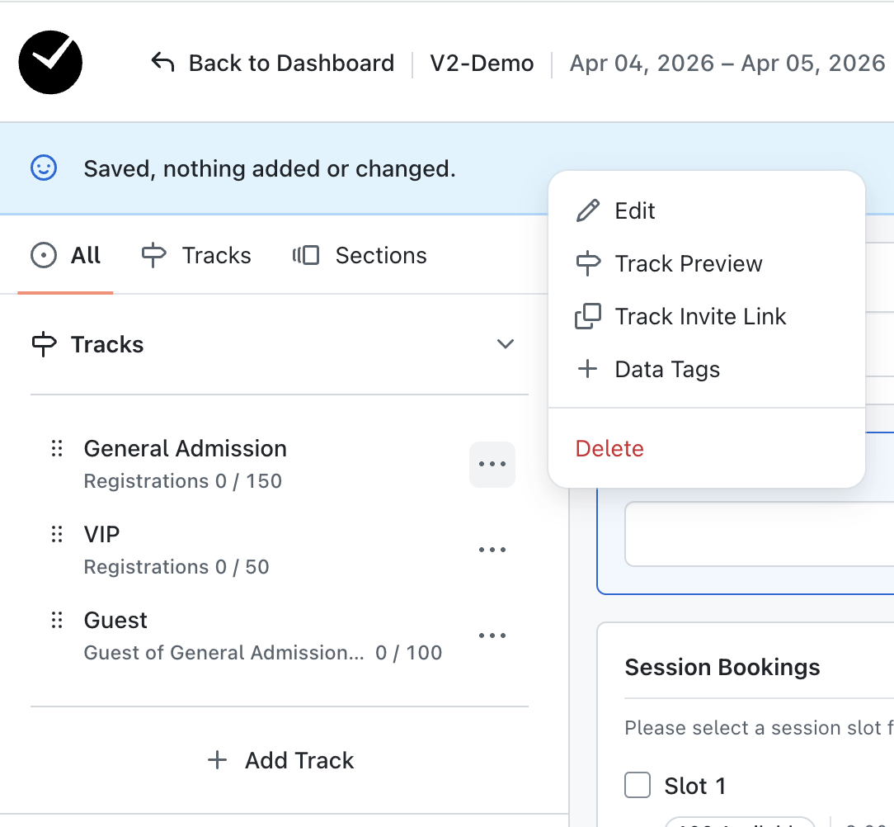Screen dimensions: 894x827
Task: Close the General Admission options menu
Action: tap(492, 465)
